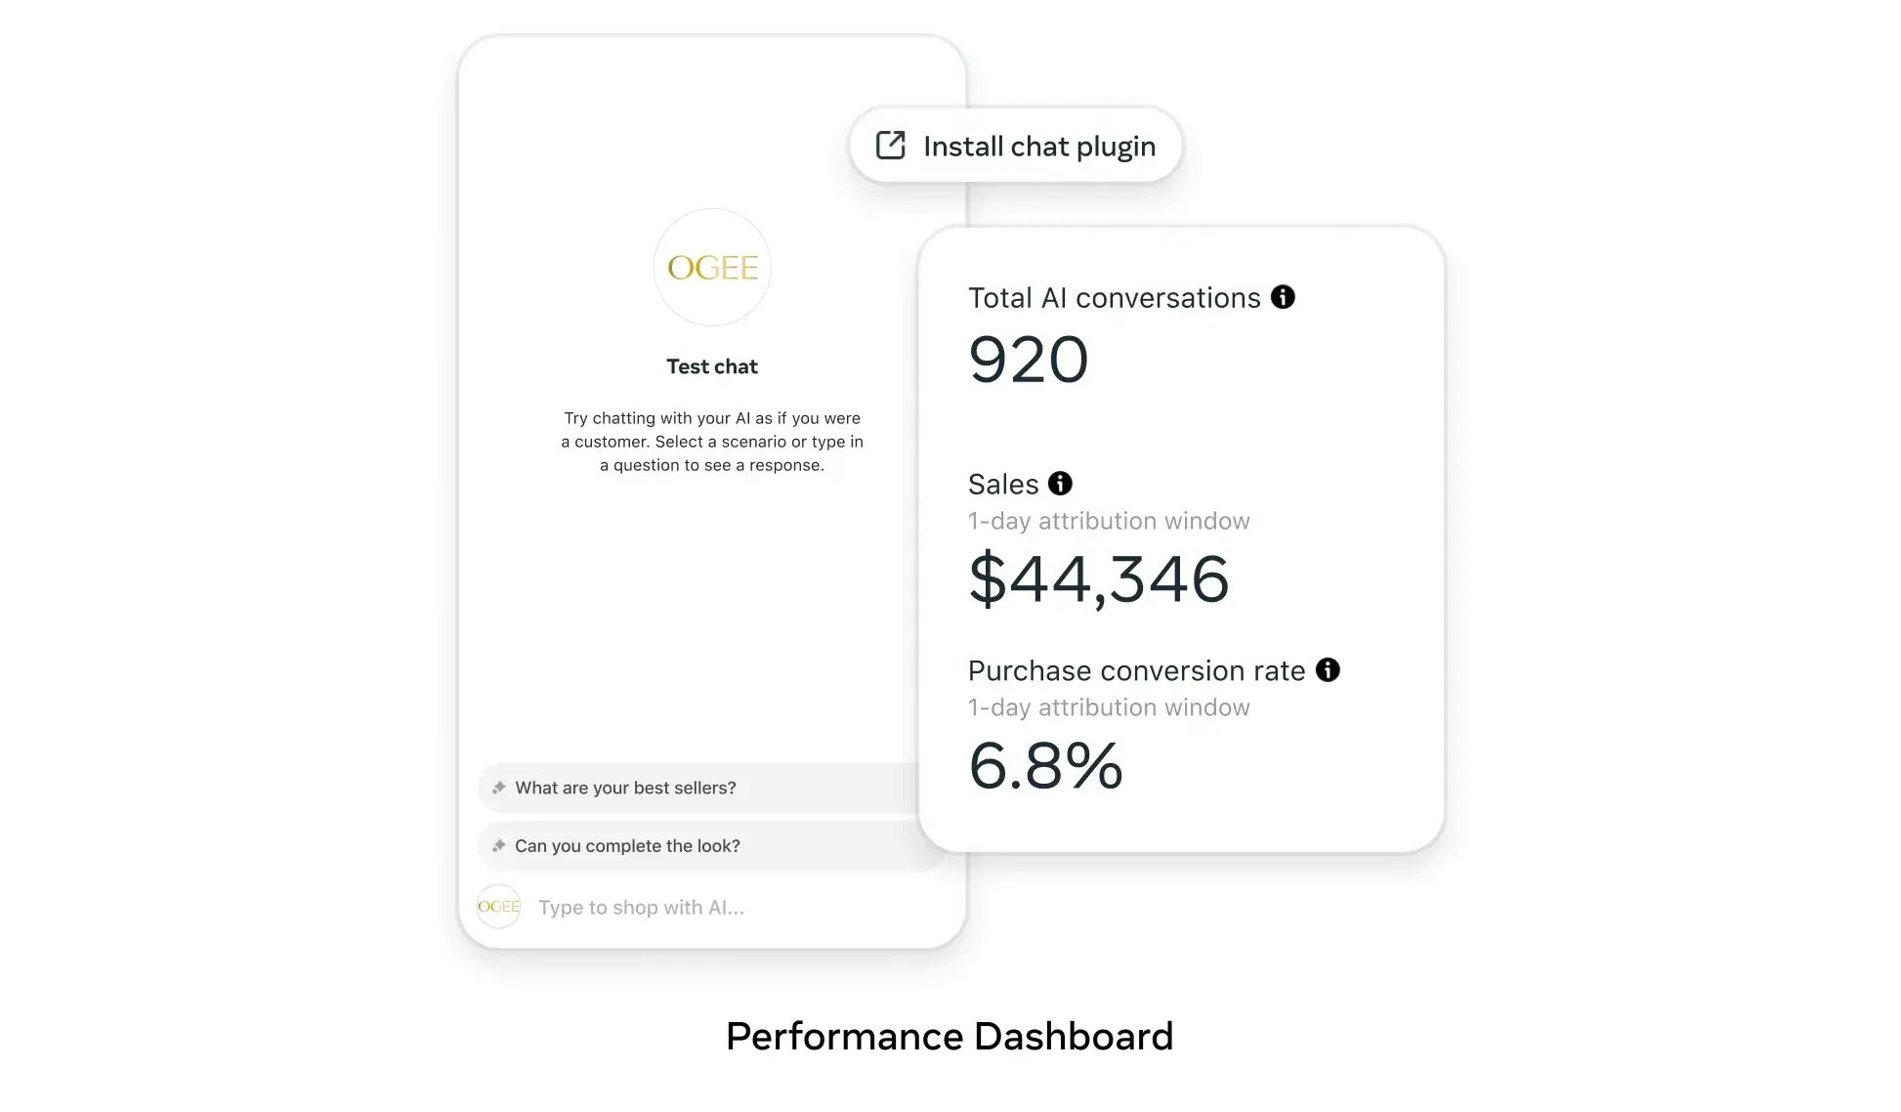Click the Total AI conversations label

pos(1114,298)
